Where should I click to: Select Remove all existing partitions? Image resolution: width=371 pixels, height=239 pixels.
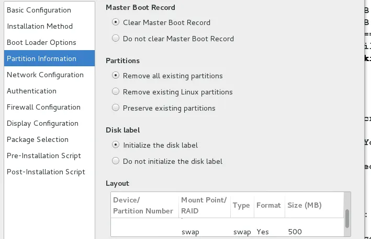(116, 76)
